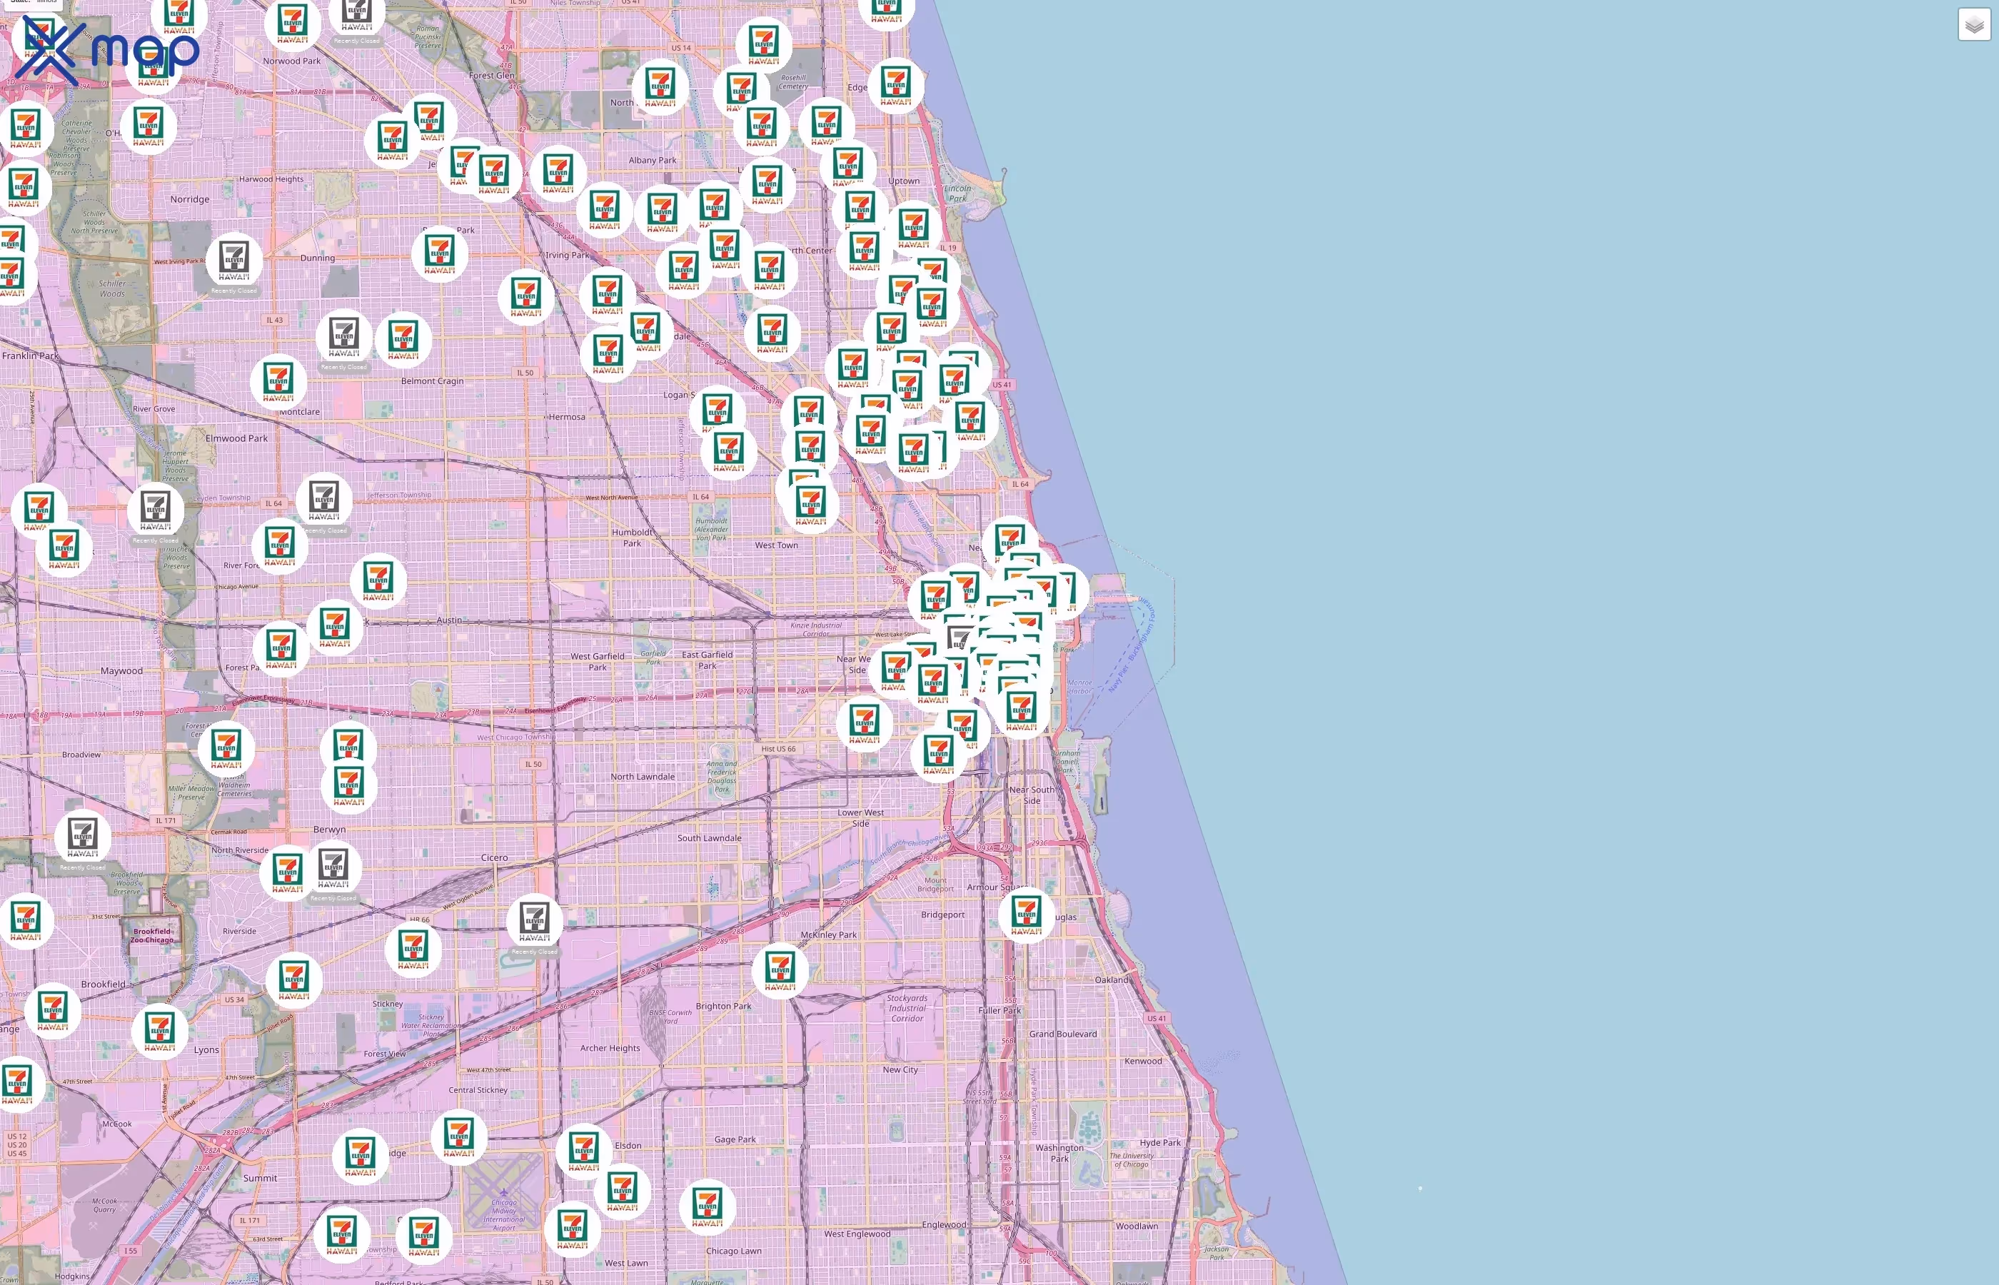This screenshot has width=1999, height=1285.
Task: Open the red 7-Eleven marker above Belmont Cragin
Action: pos(404,340)
